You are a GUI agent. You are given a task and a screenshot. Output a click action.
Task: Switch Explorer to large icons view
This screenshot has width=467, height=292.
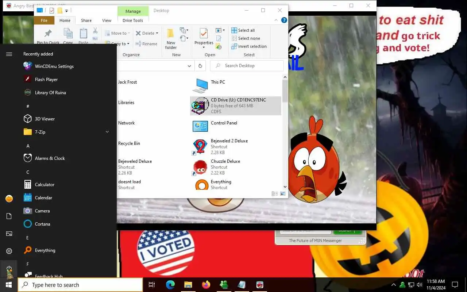coord(283,194)
